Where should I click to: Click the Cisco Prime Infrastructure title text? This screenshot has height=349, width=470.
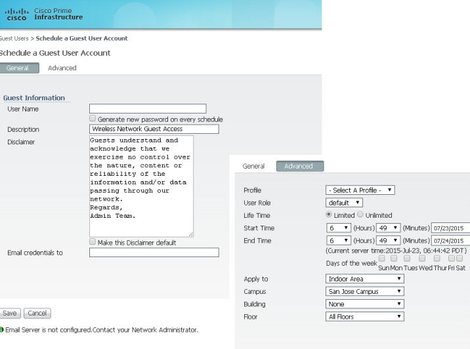[58, 14]
